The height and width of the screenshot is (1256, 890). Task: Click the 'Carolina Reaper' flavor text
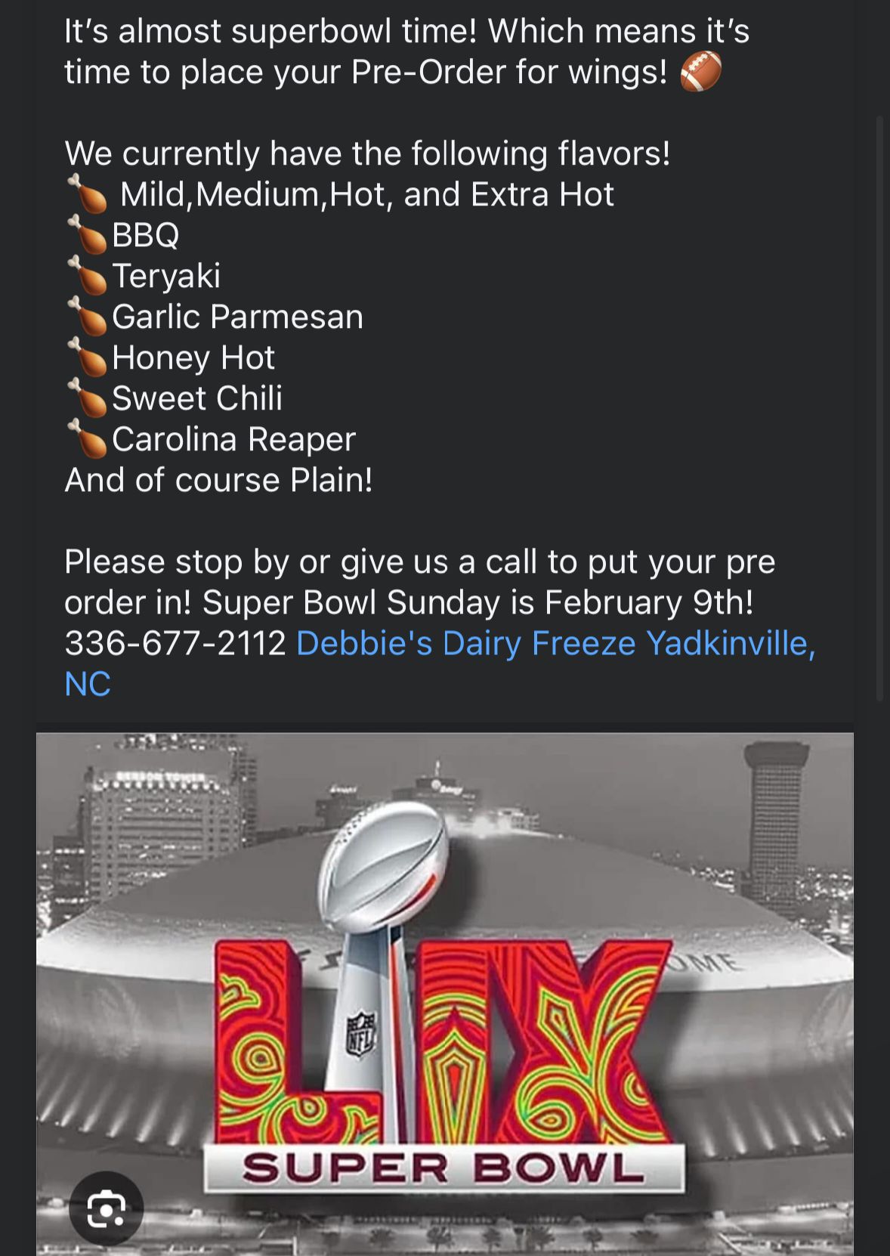pyautogui.click(x=233, y=439)
